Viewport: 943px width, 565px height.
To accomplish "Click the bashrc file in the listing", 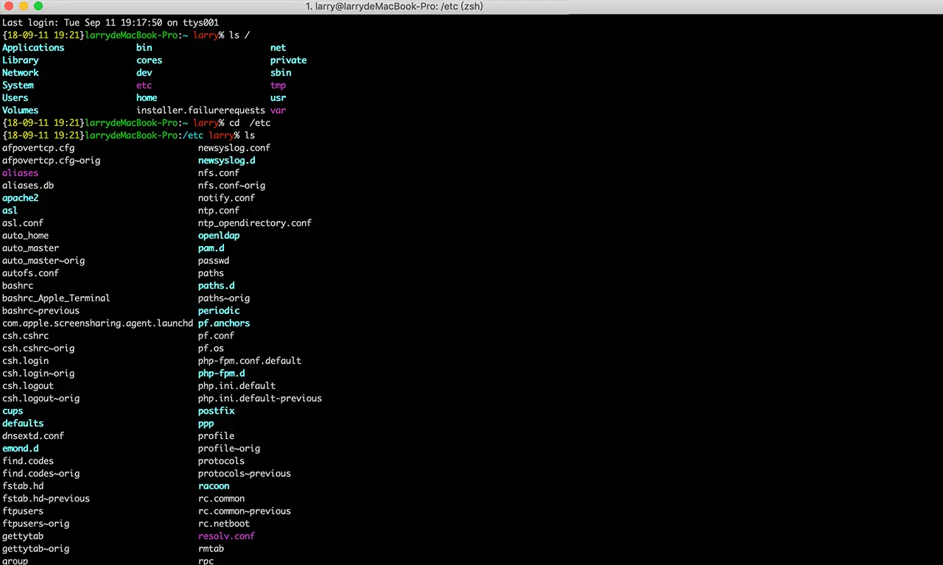I will pyautogui.click(x=17, y=285).
